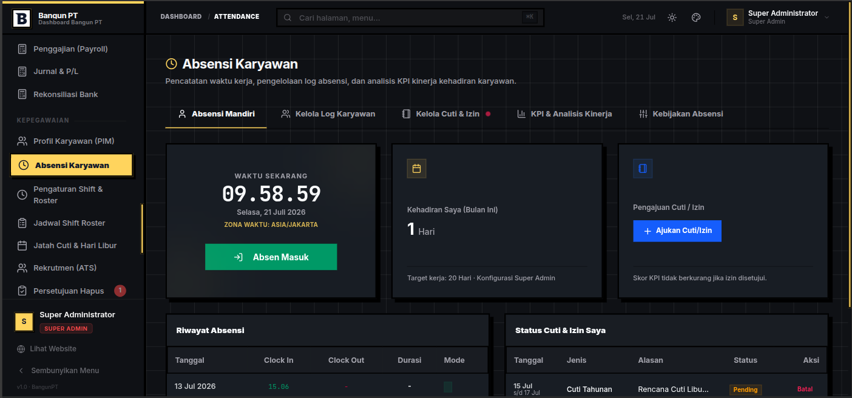Open Penggajian (Payroll) from sidebar

pyautogui.click(x=72, y=49)
